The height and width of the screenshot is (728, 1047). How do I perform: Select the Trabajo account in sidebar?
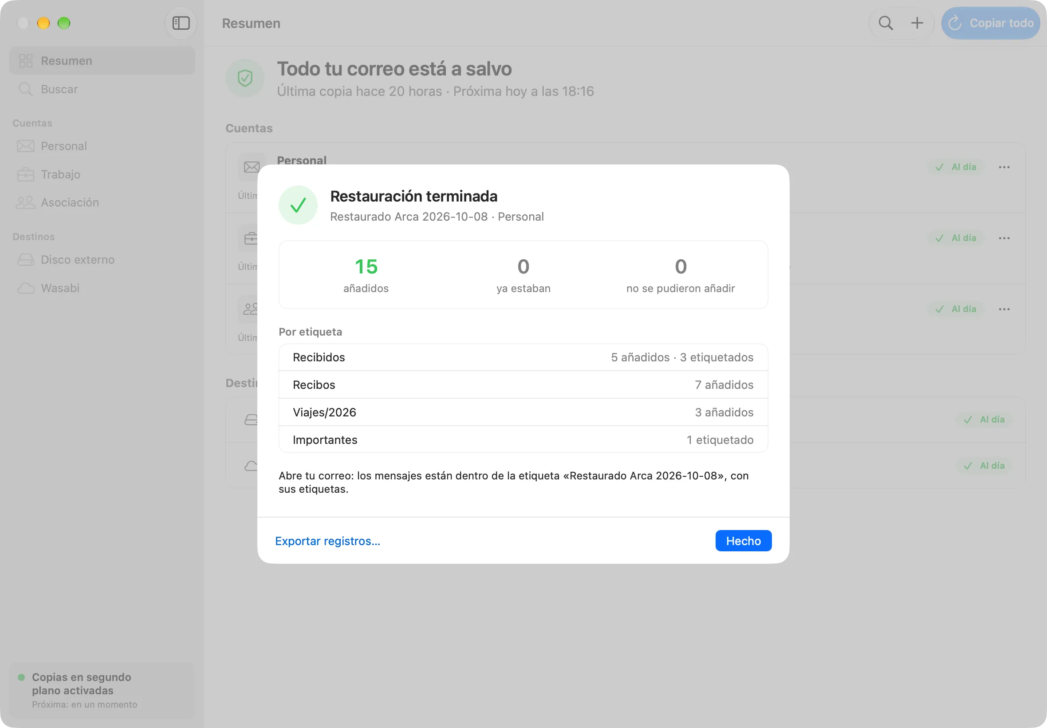(x=102, y=174)
